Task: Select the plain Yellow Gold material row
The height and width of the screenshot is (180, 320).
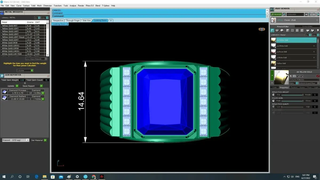Action: 294,63
